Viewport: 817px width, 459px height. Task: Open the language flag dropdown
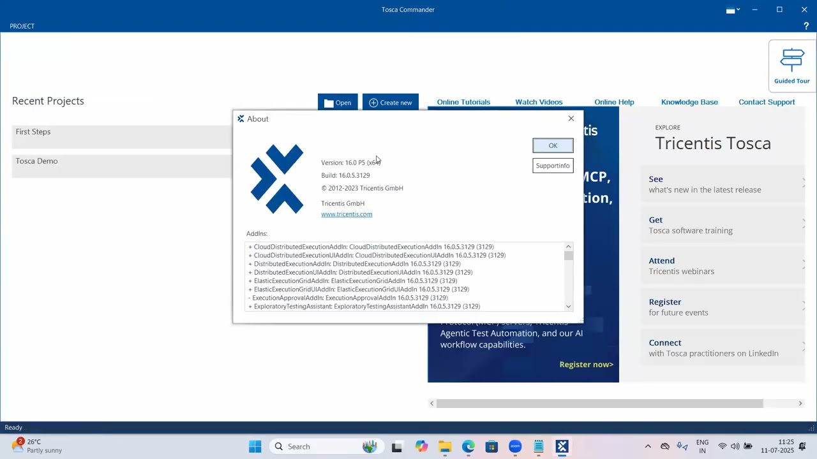click(733, 10)
